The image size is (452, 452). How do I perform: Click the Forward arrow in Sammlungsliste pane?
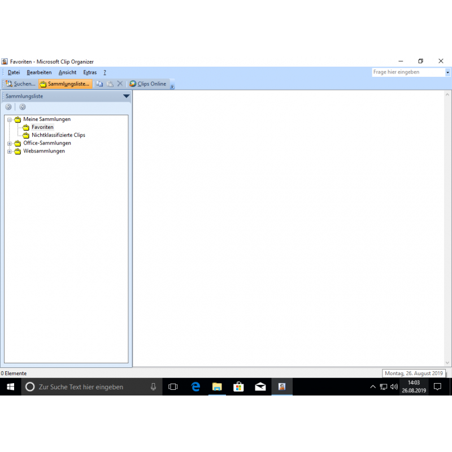23,107
